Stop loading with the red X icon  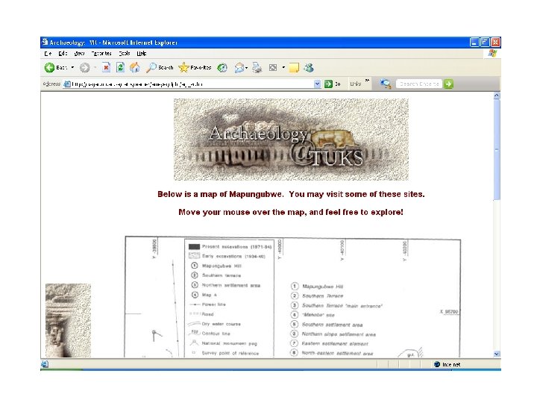[106, 67]
